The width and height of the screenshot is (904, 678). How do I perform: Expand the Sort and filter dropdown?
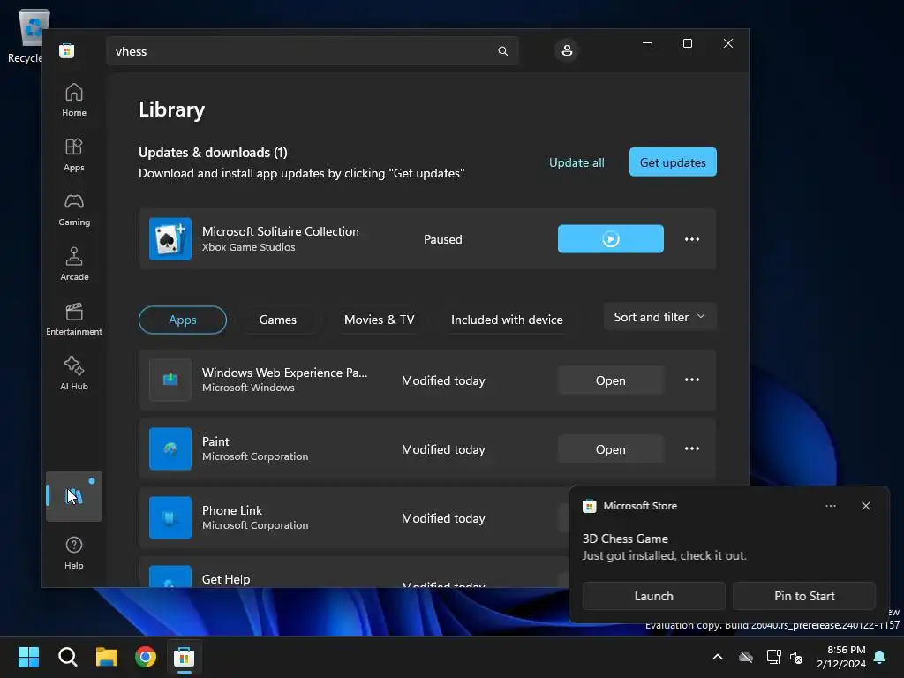pos(659,317)
